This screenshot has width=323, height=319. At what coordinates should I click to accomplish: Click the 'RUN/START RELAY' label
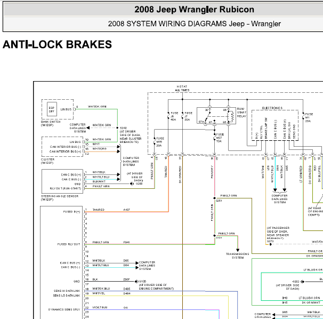(x=241, y=113)
